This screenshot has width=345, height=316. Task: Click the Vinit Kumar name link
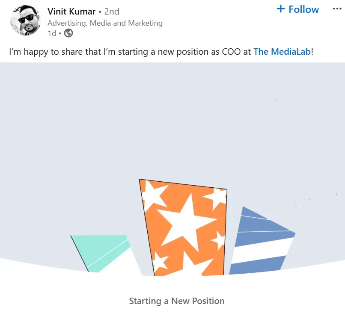(71, 11)
